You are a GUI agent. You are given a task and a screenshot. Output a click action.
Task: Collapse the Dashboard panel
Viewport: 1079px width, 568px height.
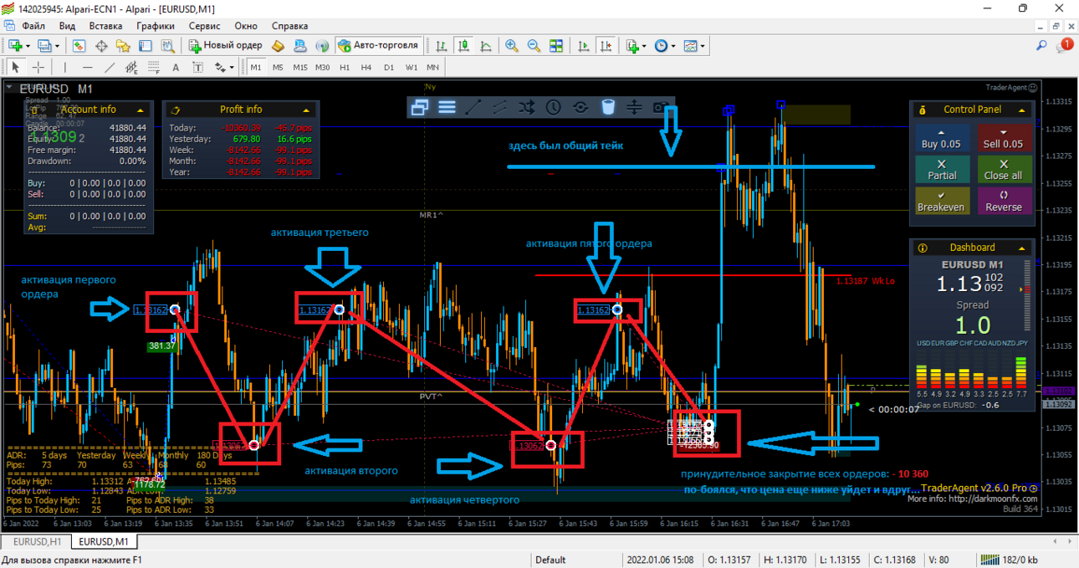pos(1022,248)
